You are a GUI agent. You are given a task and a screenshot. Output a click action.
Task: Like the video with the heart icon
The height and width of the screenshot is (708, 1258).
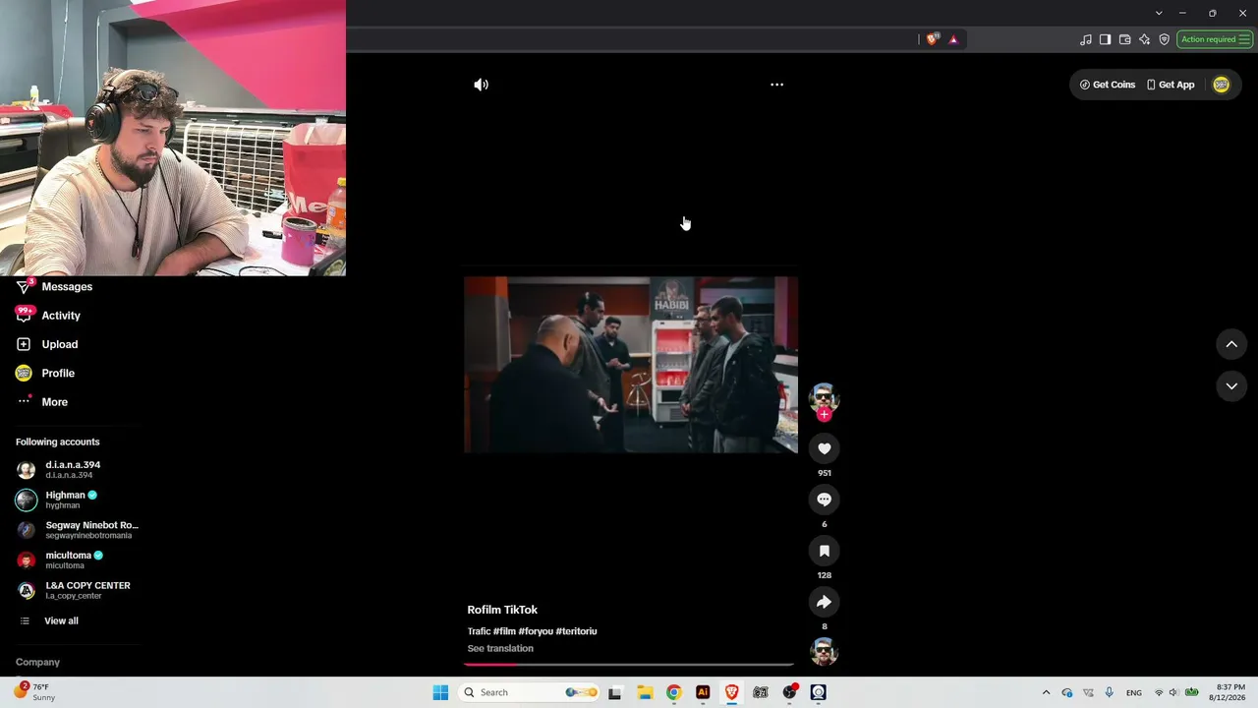pos(825,448)
